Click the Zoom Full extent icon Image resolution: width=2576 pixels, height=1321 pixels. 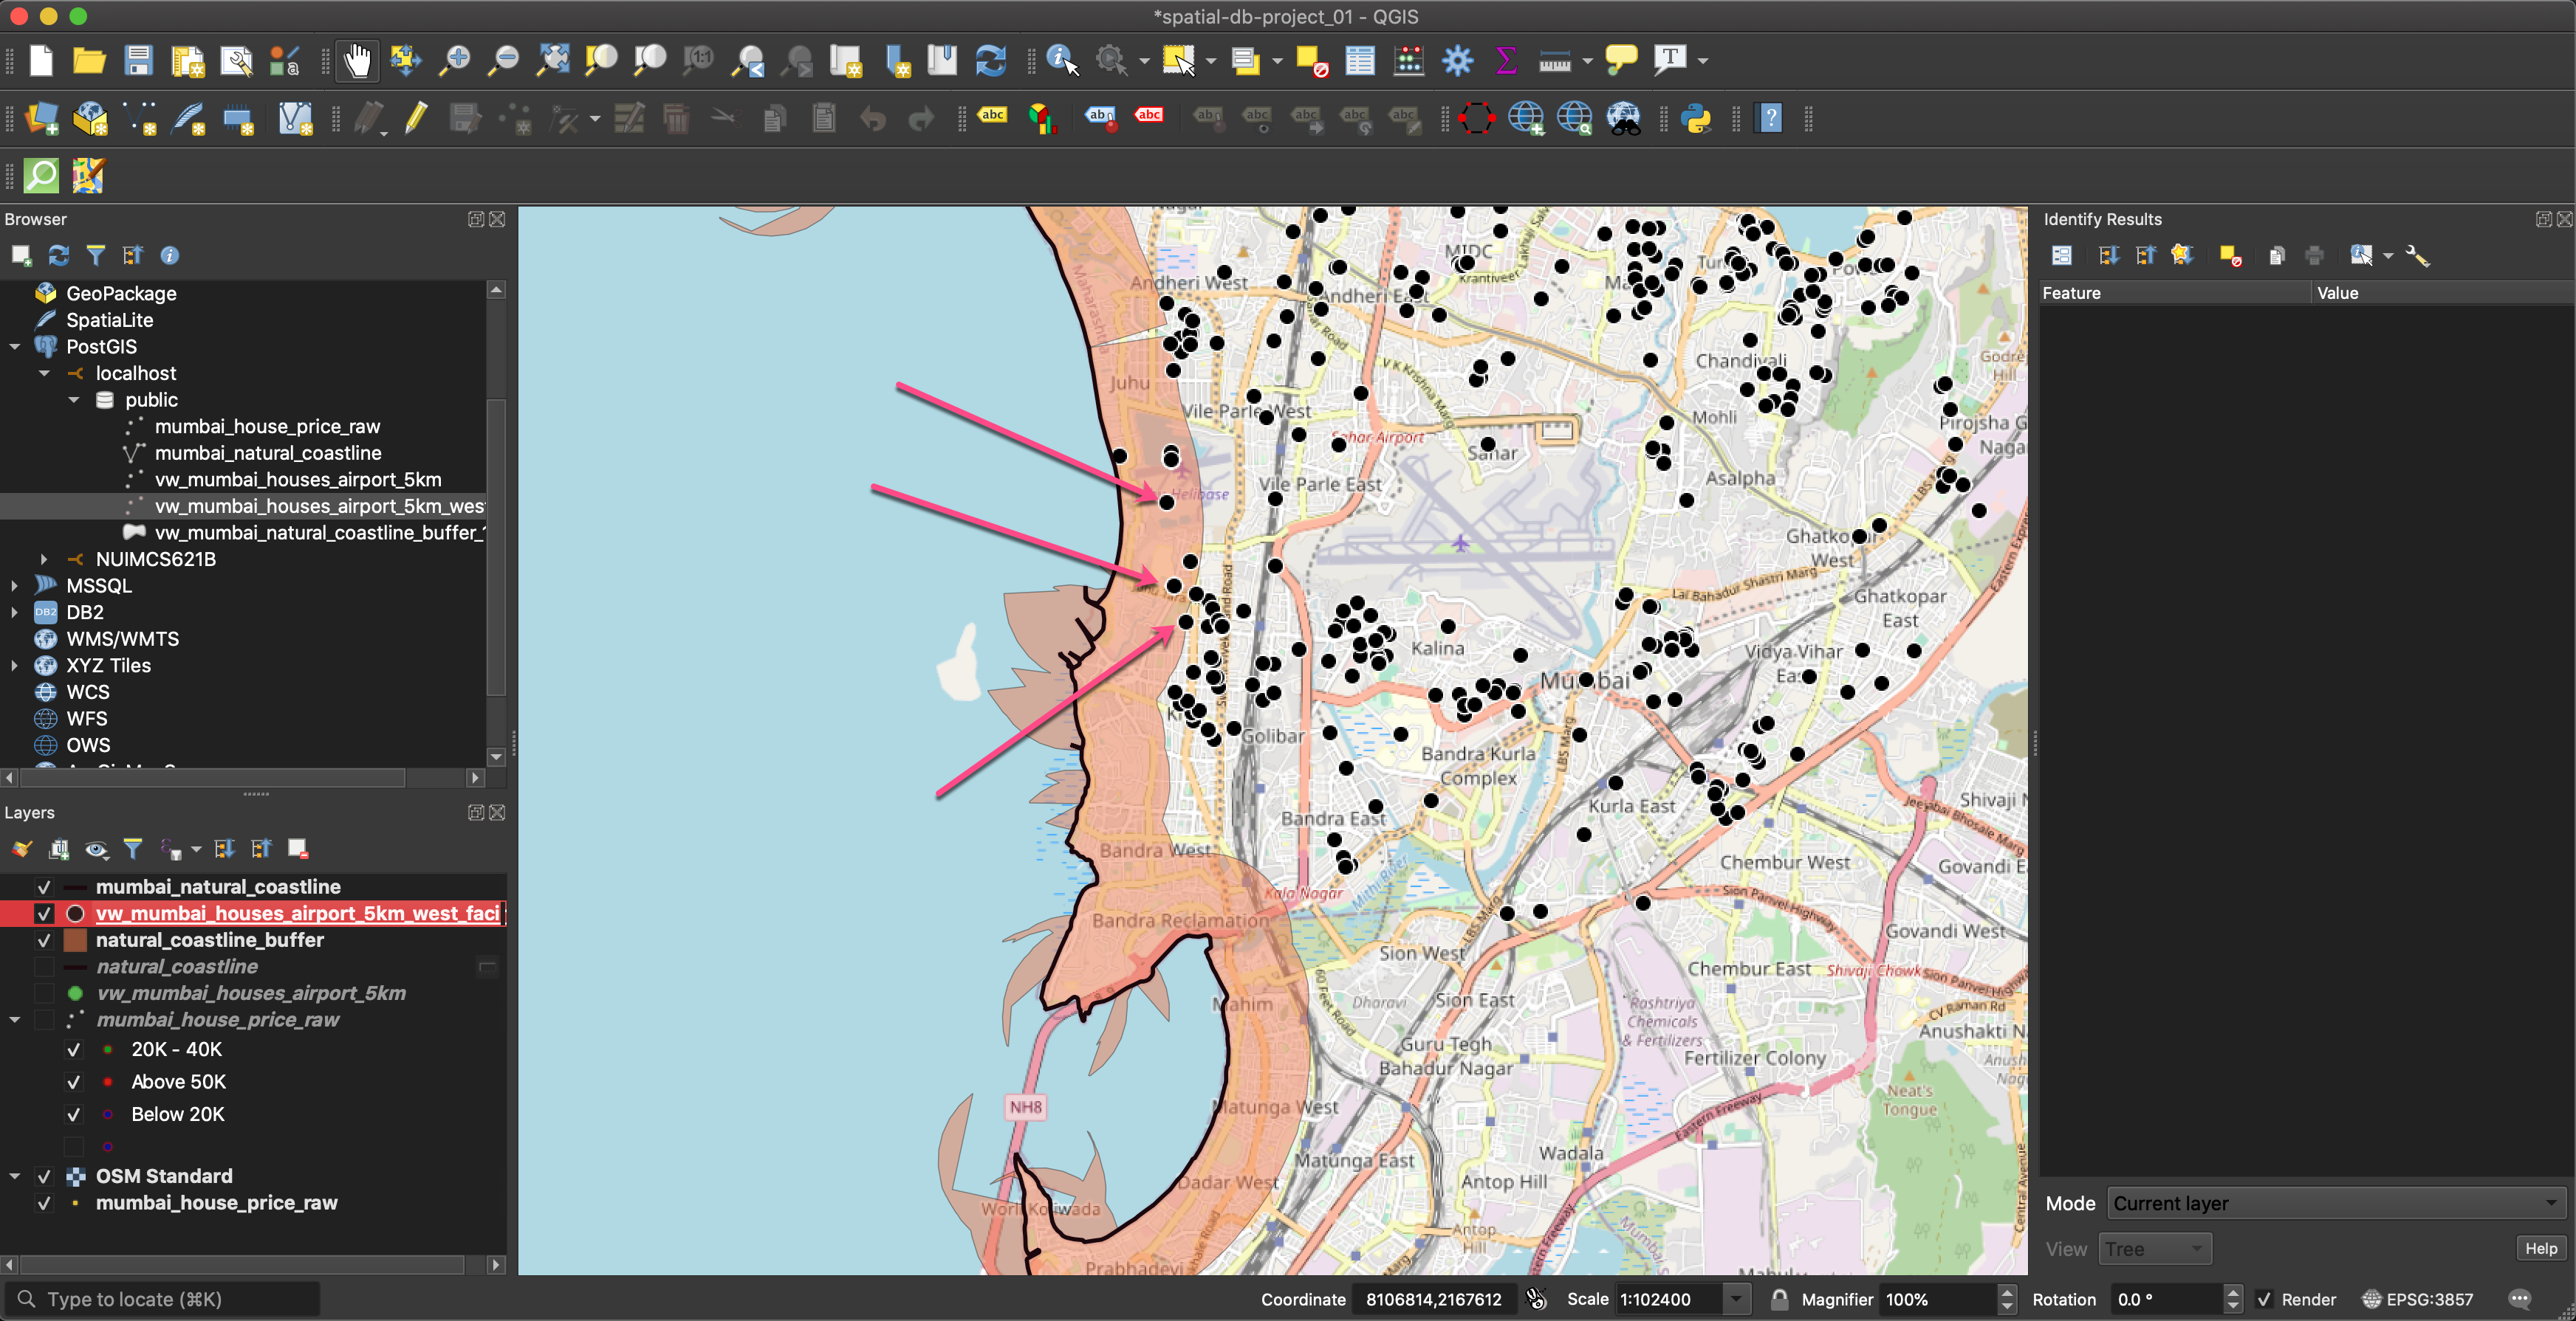(553, 61)
